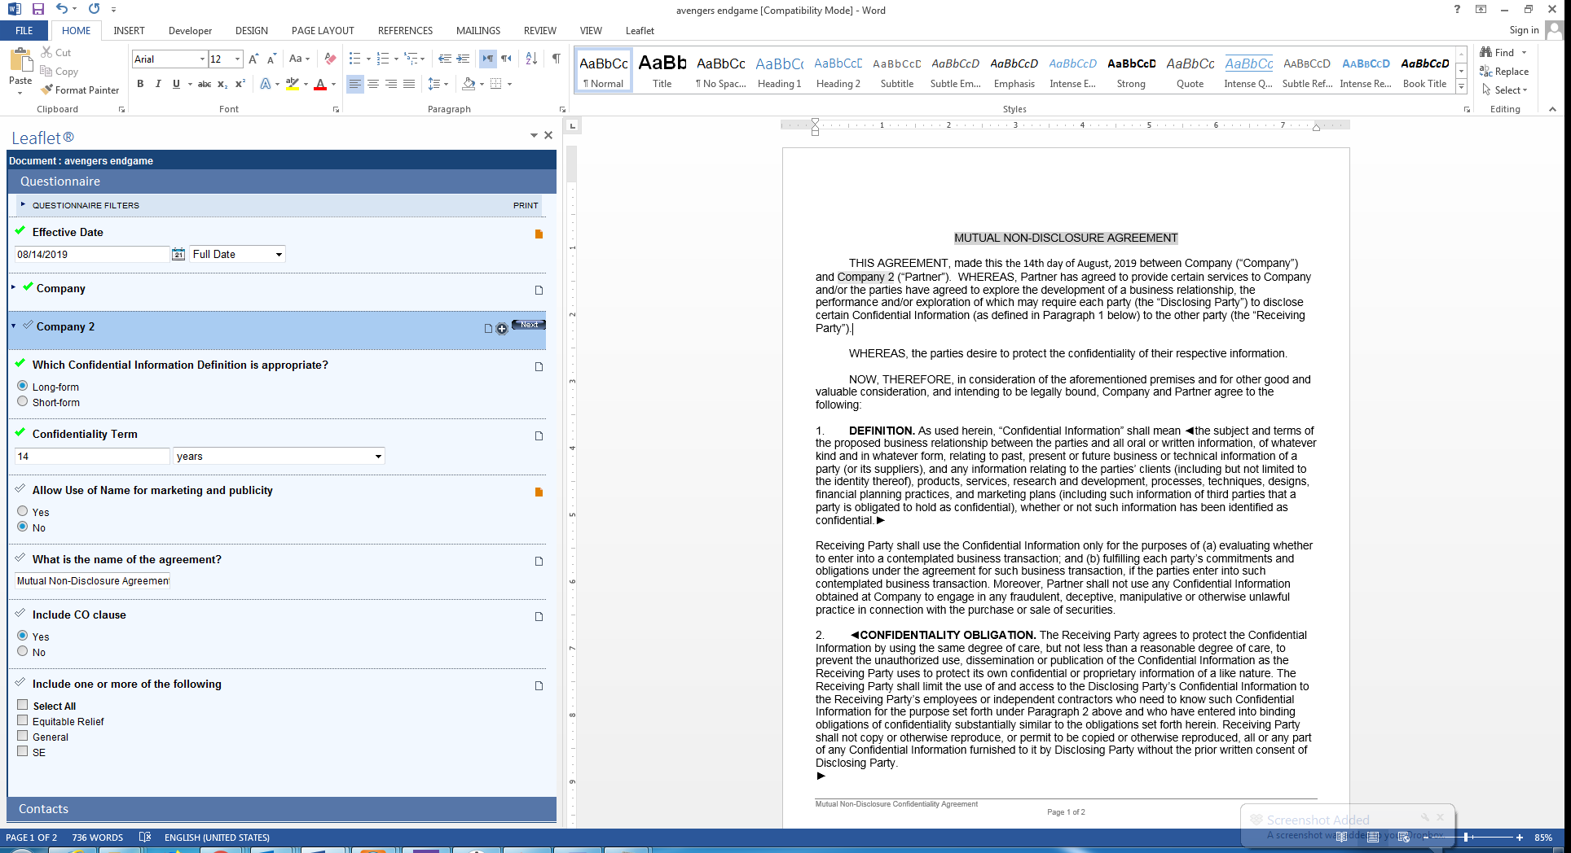Start a bulleted list
The width and height of the screenshot is (1571, 853).
[354, 59]
